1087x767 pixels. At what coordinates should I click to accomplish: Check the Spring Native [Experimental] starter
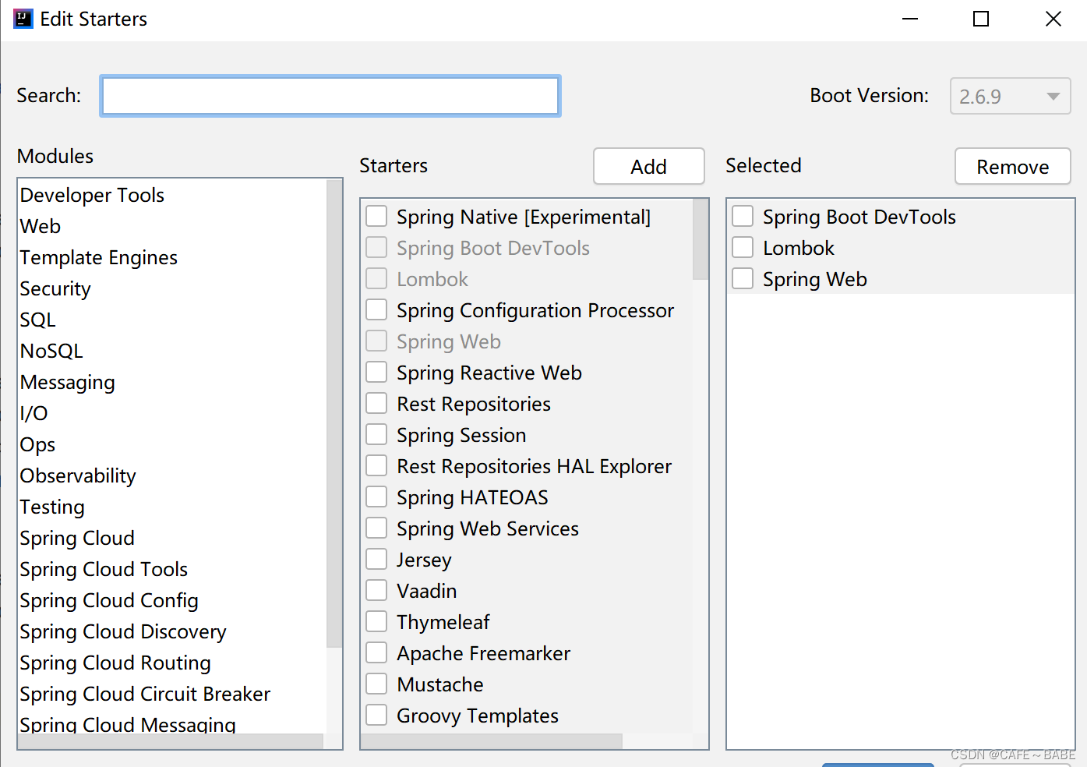[376, 216]
